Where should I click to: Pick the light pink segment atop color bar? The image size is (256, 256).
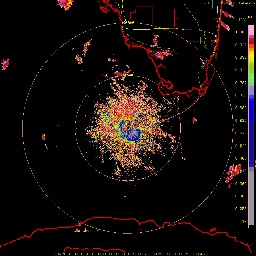(x=251, y=30)
